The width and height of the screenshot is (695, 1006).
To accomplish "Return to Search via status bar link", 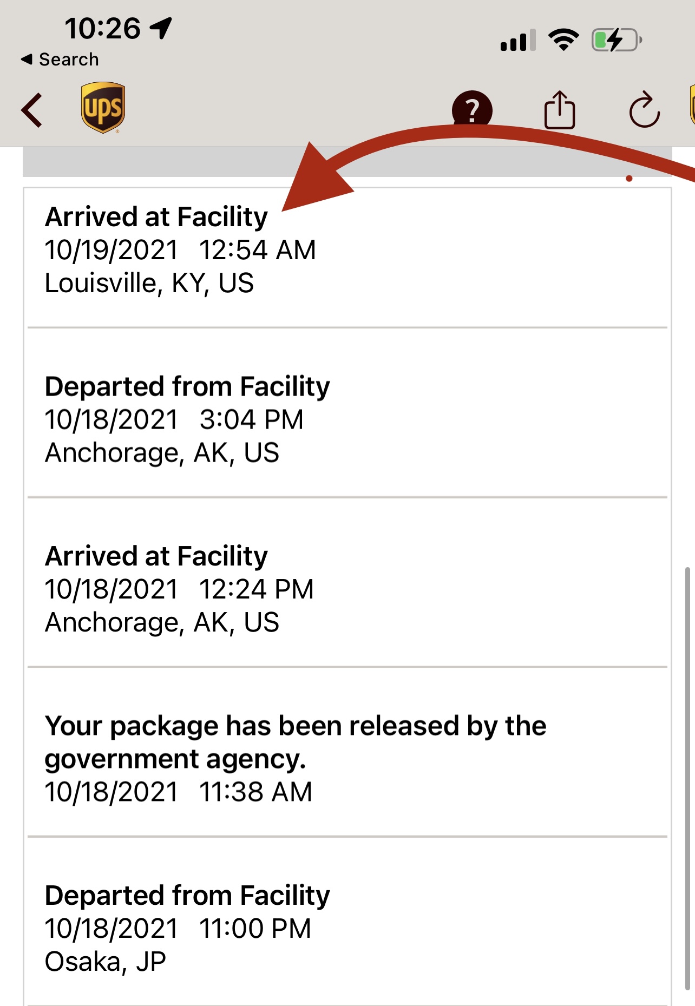I will (60, 60).
